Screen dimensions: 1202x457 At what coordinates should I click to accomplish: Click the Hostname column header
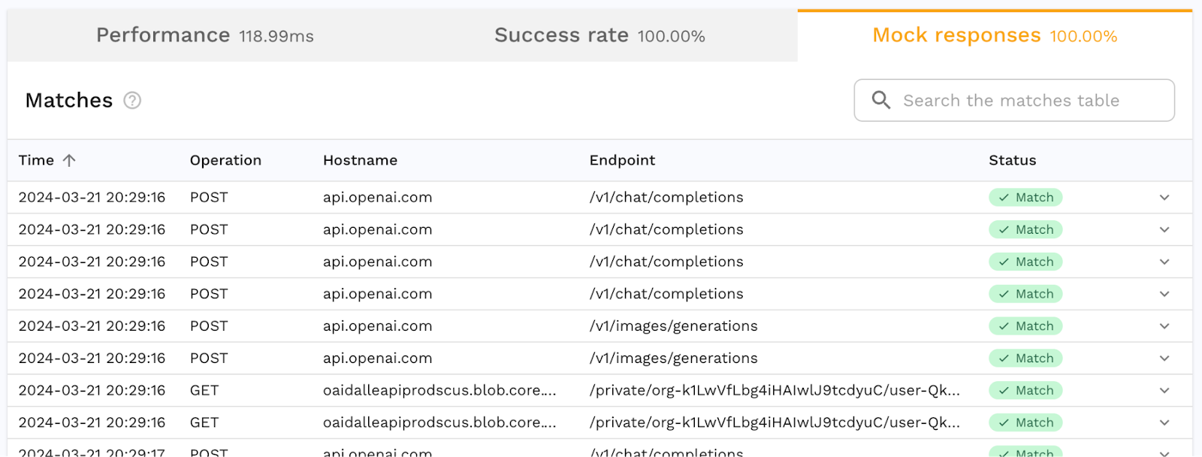coord(360,160)
